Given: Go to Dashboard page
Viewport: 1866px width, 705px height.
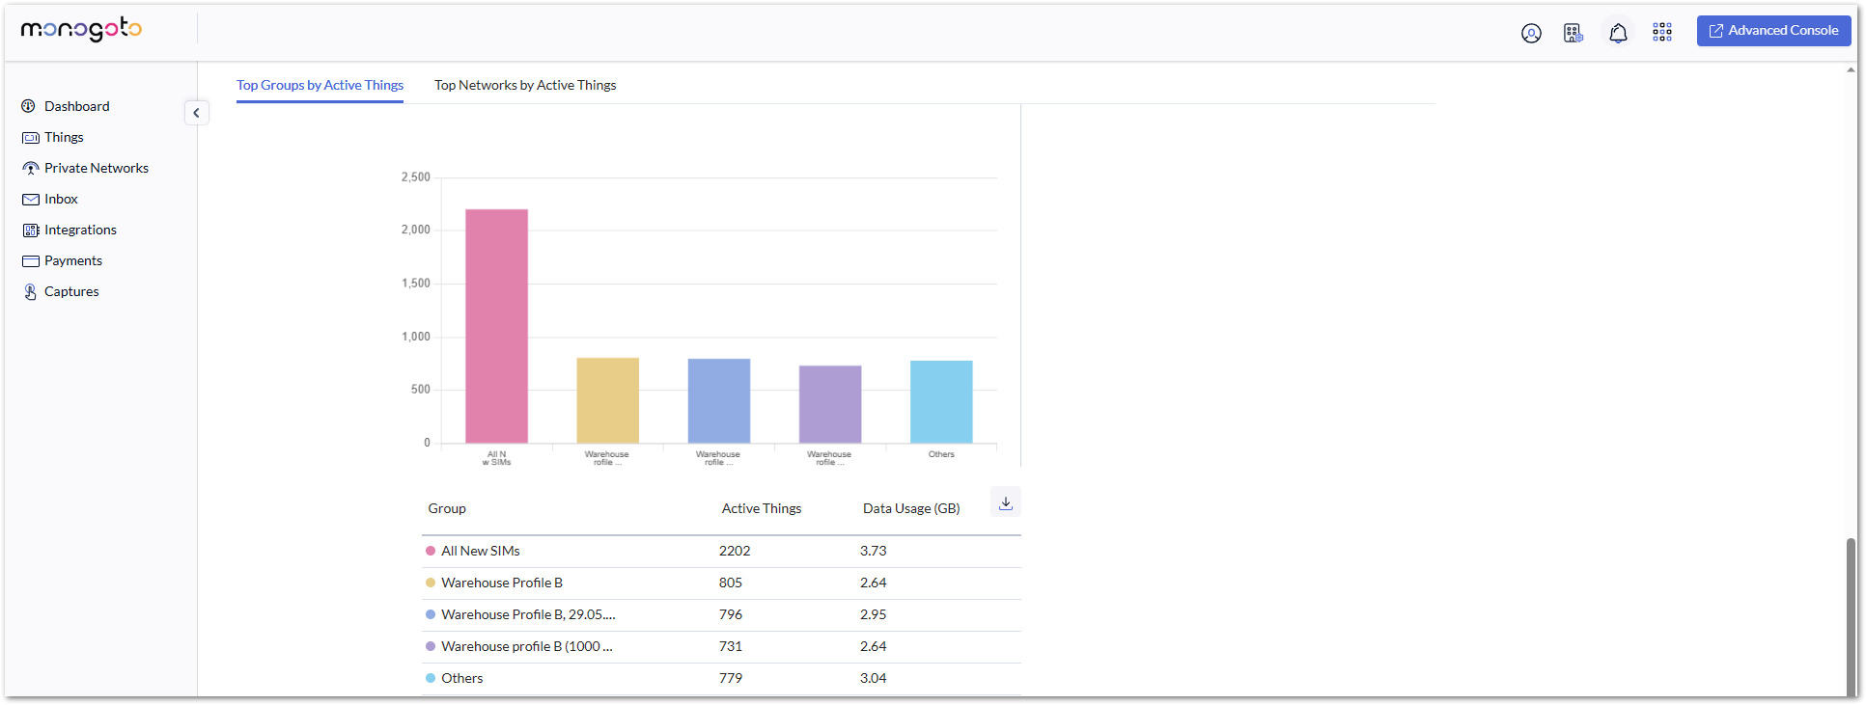Looking at the screenshot, I should coord(77,106).
